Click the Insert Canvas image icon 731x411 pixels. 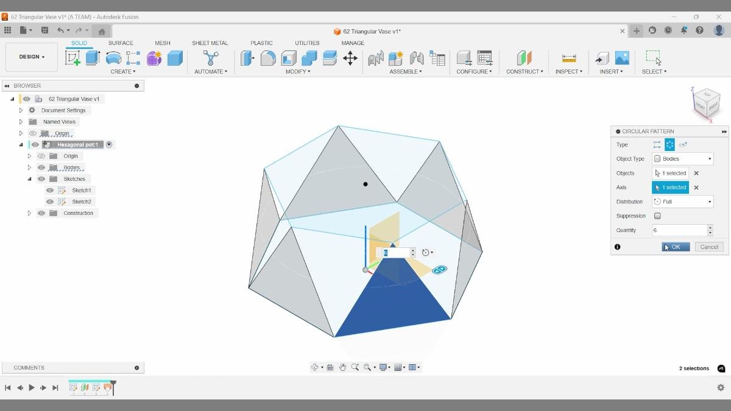pyautogui.click(x=622, y=58)
